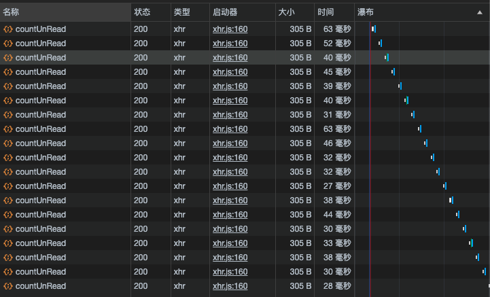
Task: Open xhr.js:160 initiator link in the 44 毫秒 row
Action: [230, 215]
